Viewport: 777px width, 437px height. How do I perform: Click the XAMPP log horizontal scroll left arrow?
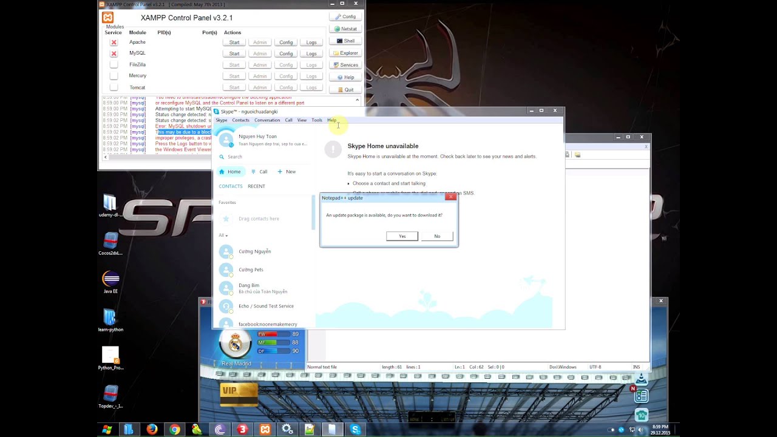click(106, 157)
